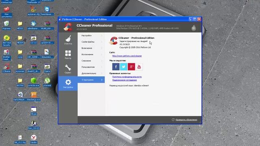Screen dimensions: 260x146
Task: Select the adwcleaner desktop icon
Action: [x=33, y=25]
